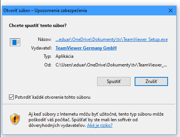Uncheck Potvrdiť každé otvorenie tohto súboru checkbox
The width and height of the screenshot is (180, 137).
(x=11, y=97)
